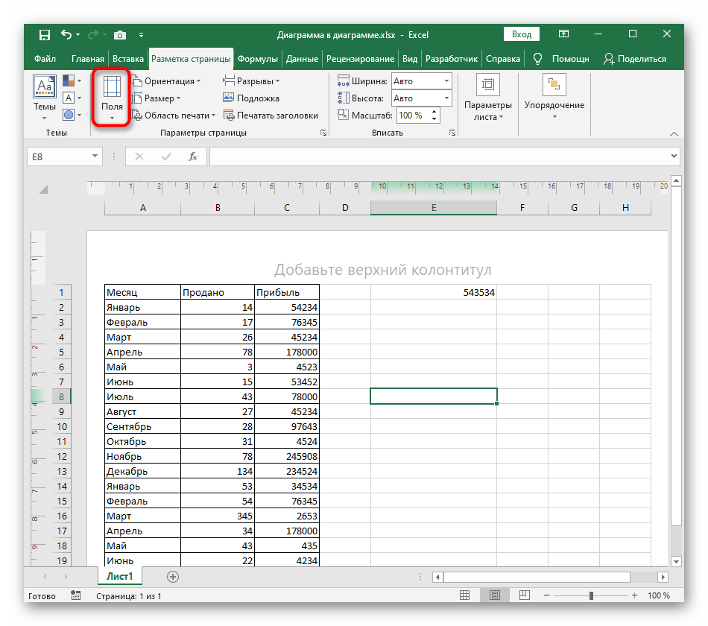
Task: Switch to Normal view in status bar
Action: coord(464,595)
